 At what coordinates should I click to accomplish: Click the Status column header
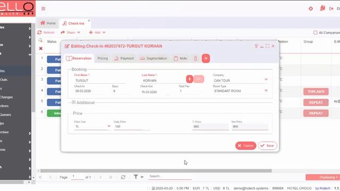pyautogui.click(x=52, y=41)
